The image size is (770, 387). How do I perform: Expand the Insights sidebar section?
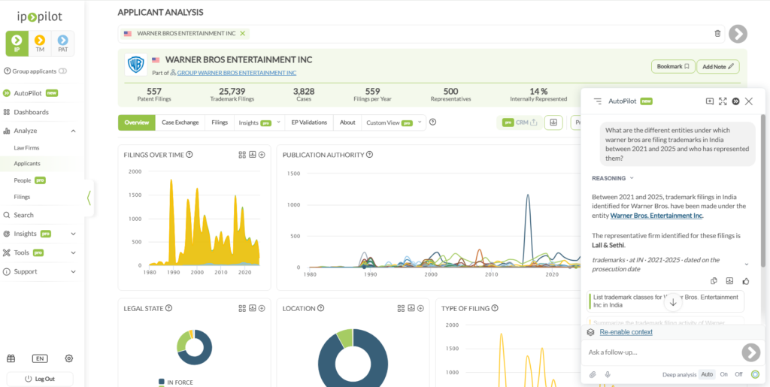73,234
